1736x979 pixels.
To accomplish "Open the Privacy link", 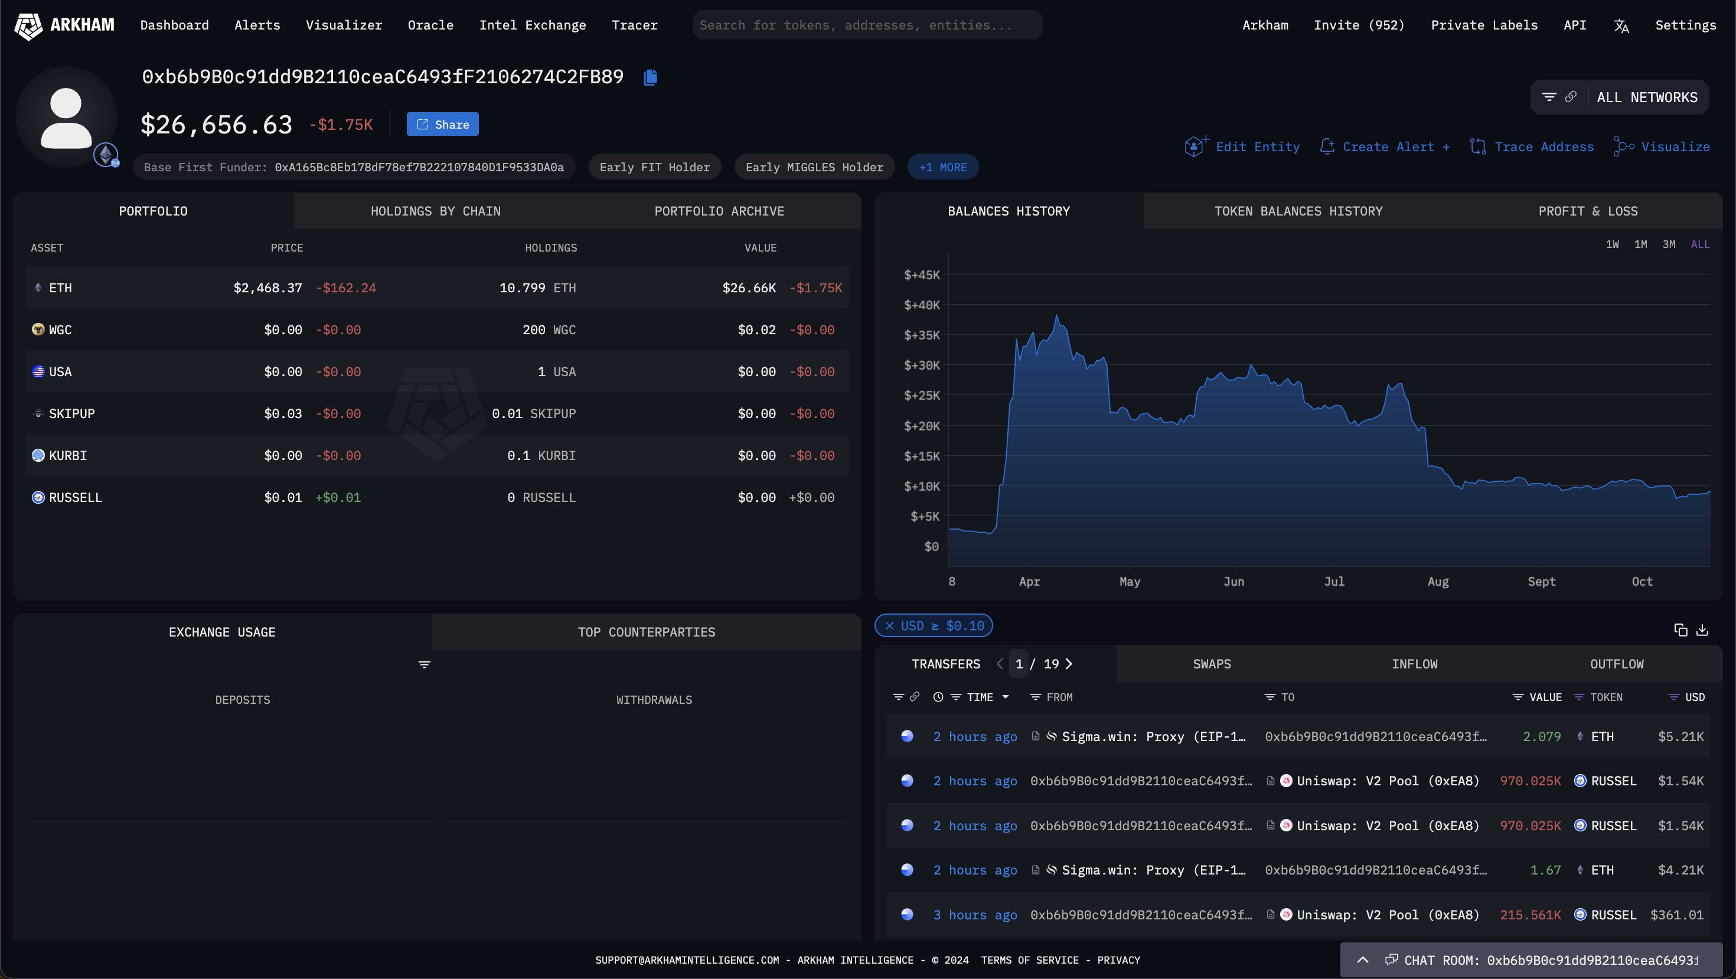I will point(1119,960).
